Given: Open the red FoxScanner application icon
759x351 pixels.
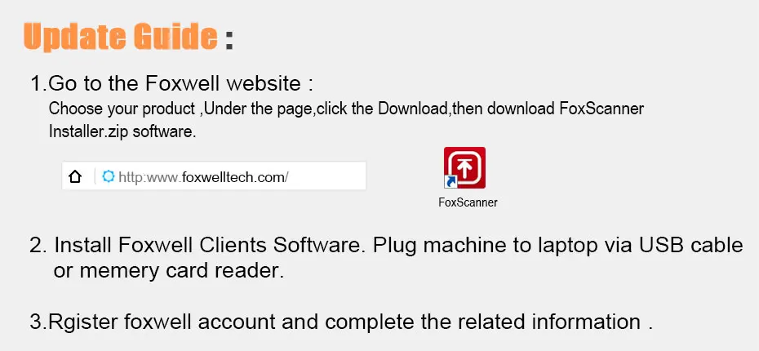Looking at the screenshot, I should pyautogui.click(x=464, y=167).
